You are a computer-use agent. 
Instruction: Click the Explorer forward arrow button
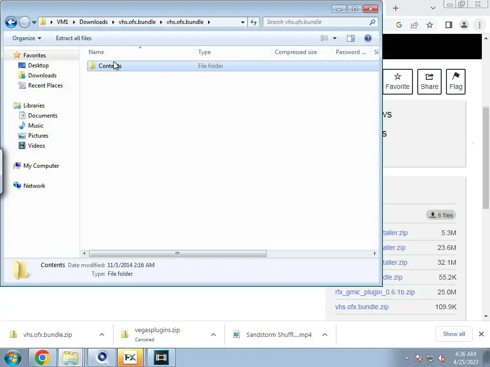coord(24,22)
